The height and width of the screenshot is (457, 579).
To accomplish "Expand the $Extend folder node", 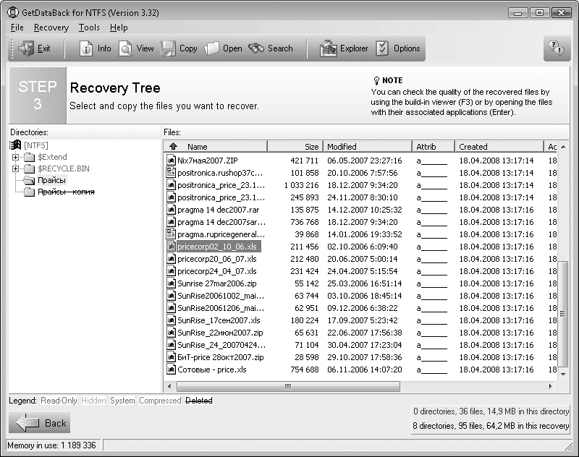I will [15, 157].
